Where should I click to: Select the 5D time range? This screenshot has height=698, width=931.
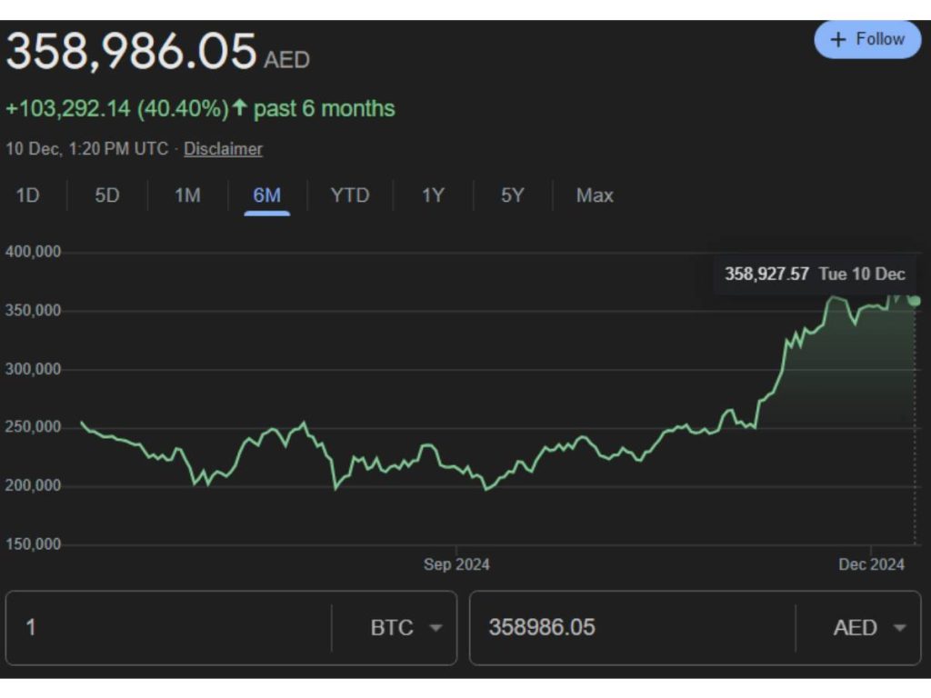[107, 195]
